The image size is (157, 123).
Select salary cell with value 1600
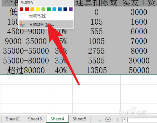pyautogui.click(x=139, y=22)
